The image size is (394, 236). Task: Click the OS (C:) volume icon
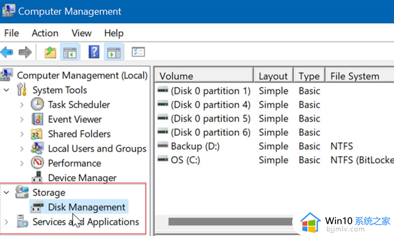coord(163,159)
